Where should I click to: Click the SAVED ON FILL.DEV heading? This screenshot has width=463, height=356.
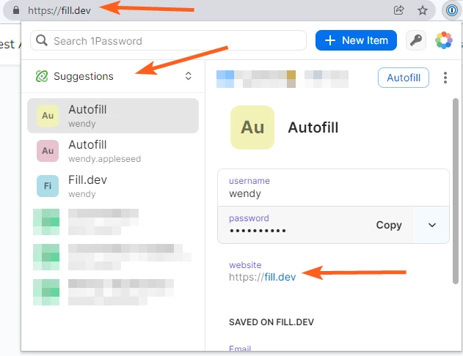(271, 322)
